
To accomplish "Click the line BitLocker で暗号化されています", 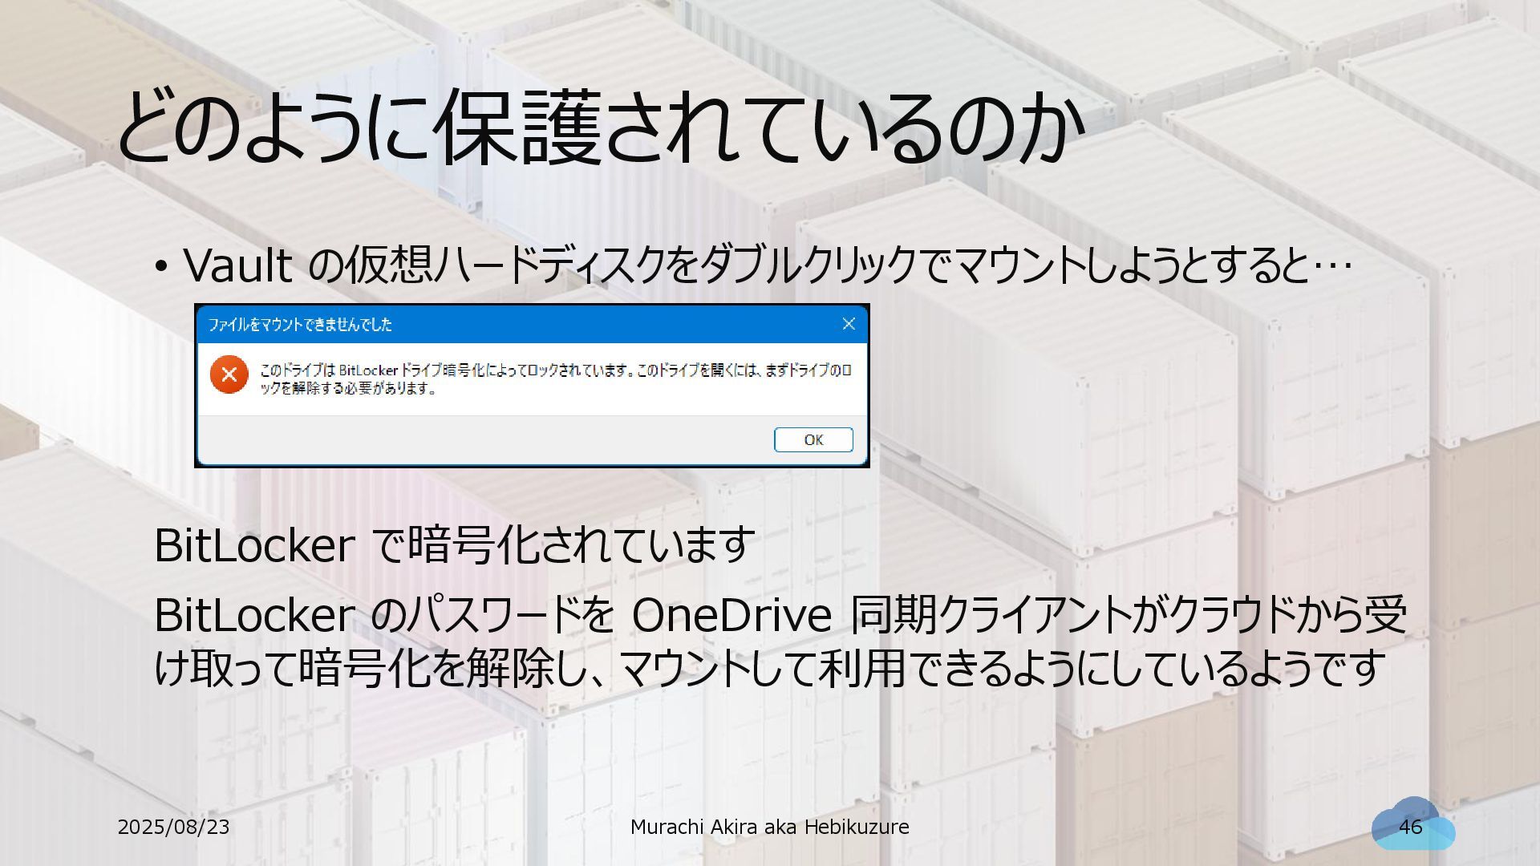I will click(x=454, y=544).
